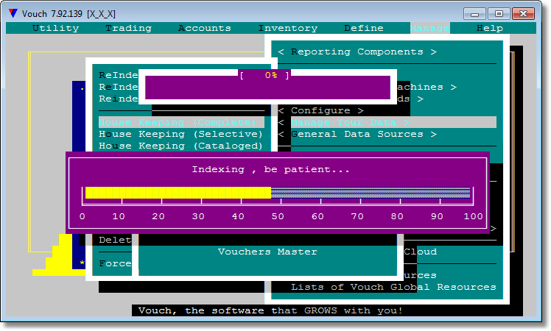Open the highlighted Manage menu
The width and height of the screenshot is (551, 331).
click(429, 28)
